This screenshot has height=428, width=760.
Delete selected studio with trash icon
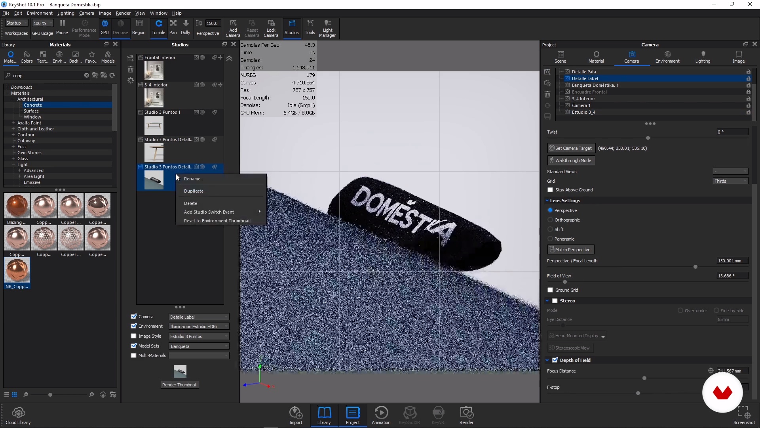point(131,69)
